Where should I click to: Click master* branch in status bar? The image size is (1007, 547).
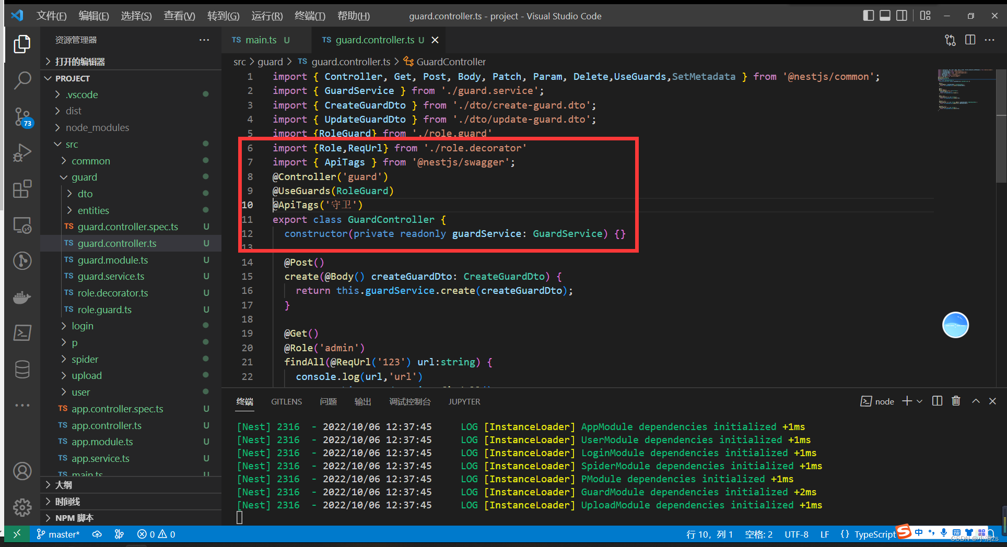point(58,534)
